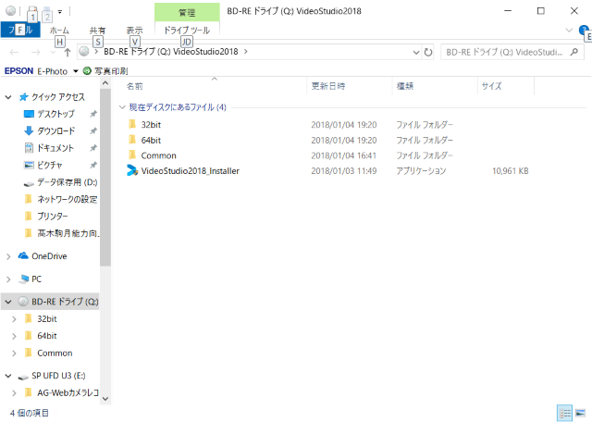Expand the 64bit folder in the tree
Viewport: 592px width, 422px height.
coord(14,336)
